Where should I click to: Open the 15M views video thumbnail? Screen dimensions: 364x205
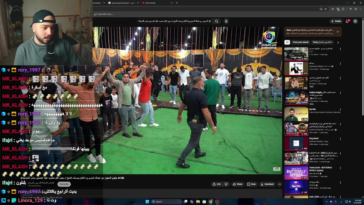pos(296,129)
